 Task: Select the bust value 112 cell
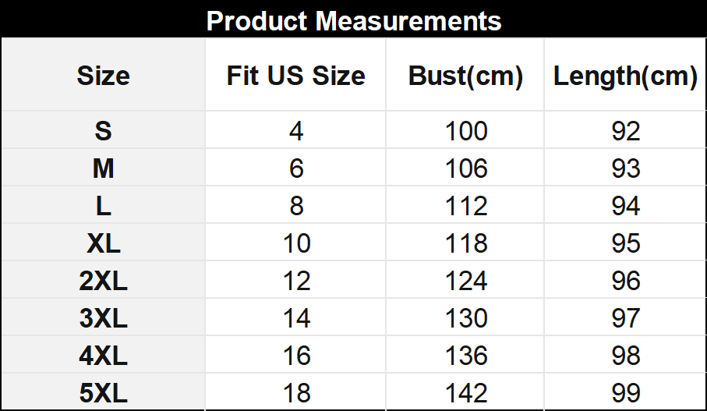[x=466, y=206]
